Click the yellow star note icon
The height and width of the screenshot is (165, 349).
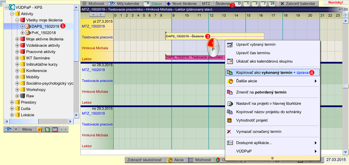click(39, 129)
